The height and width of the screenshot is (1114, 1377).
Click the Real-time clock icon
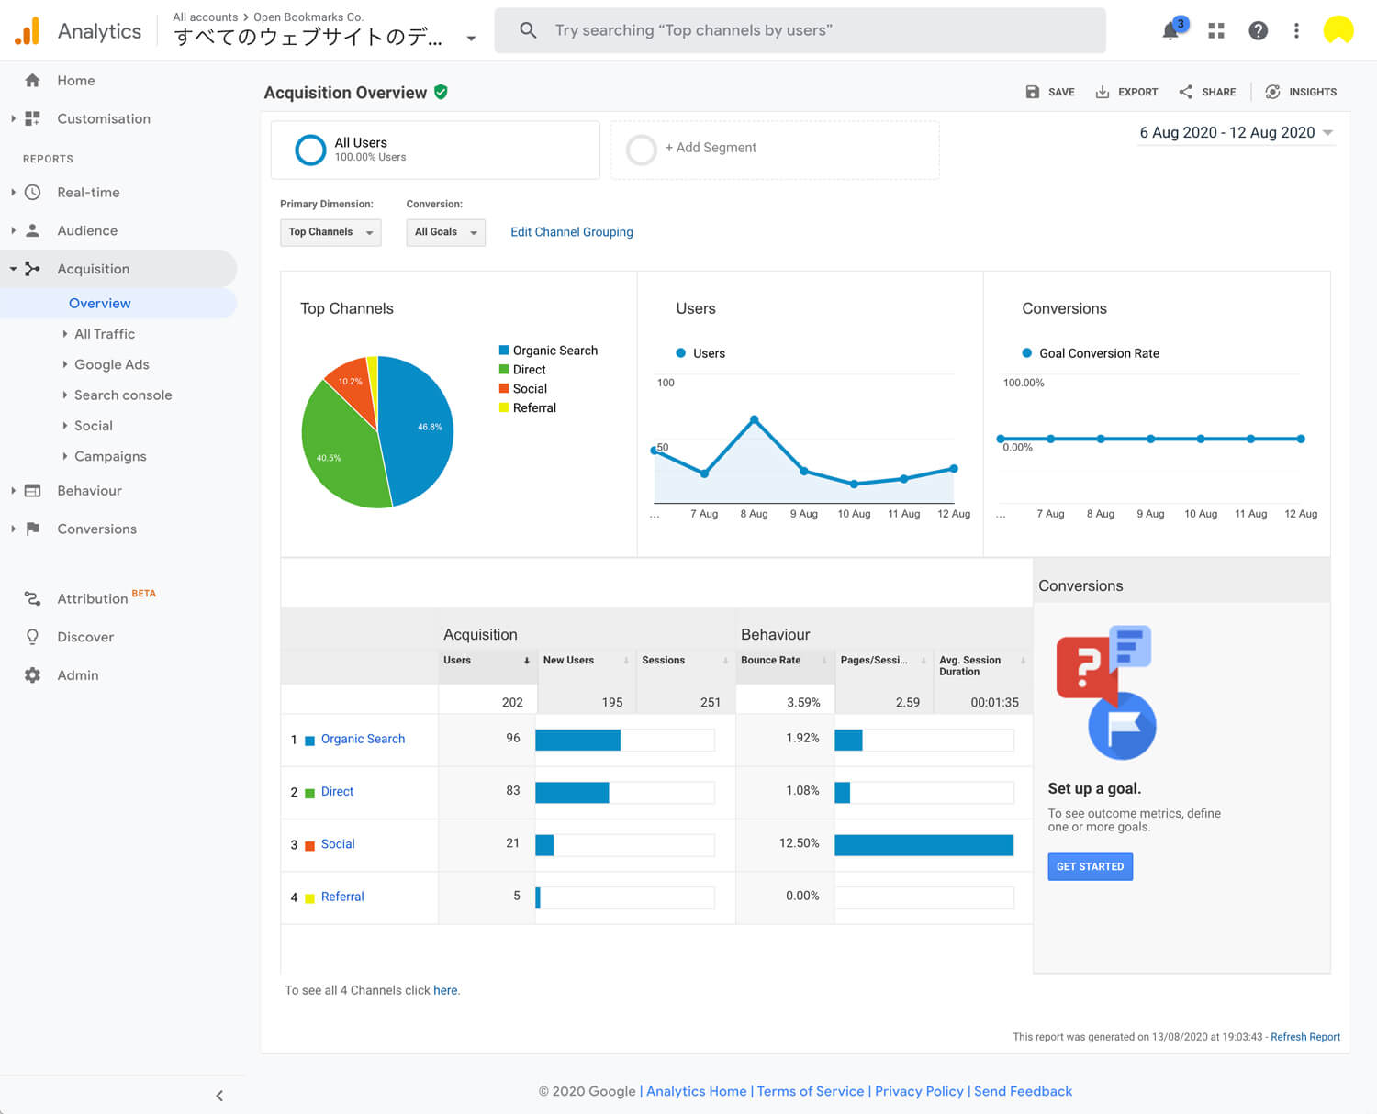click(x=33, y=193)
